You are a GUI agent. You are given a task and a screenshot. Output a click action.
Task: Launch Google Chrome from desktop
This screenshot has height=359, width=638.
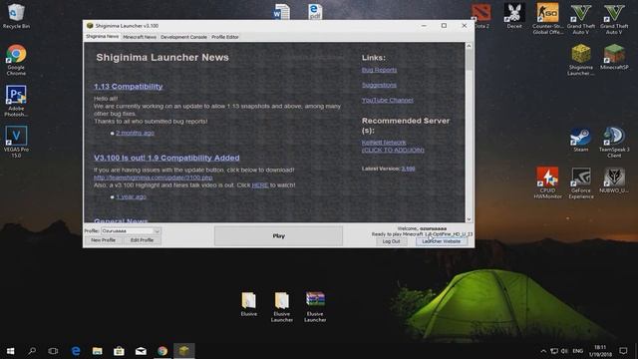16,60
